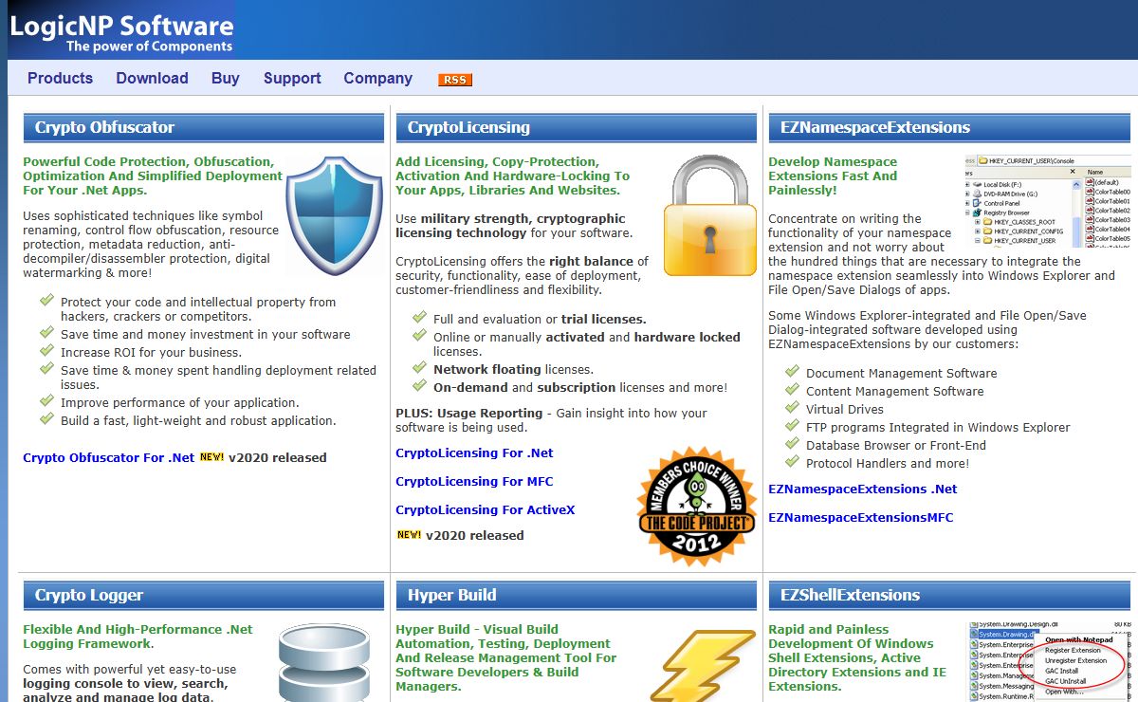Click the NEW! badge before v2020 released in CryptoLicensing
This screenshot has width=1138, height=702.
pos(409,534)
